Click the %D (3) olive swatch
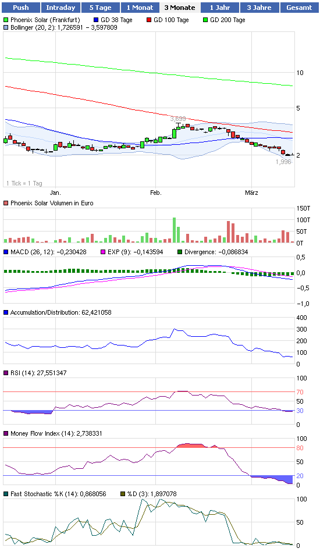The height and width of the screenshot is (552, 320). tap(123, 494)
